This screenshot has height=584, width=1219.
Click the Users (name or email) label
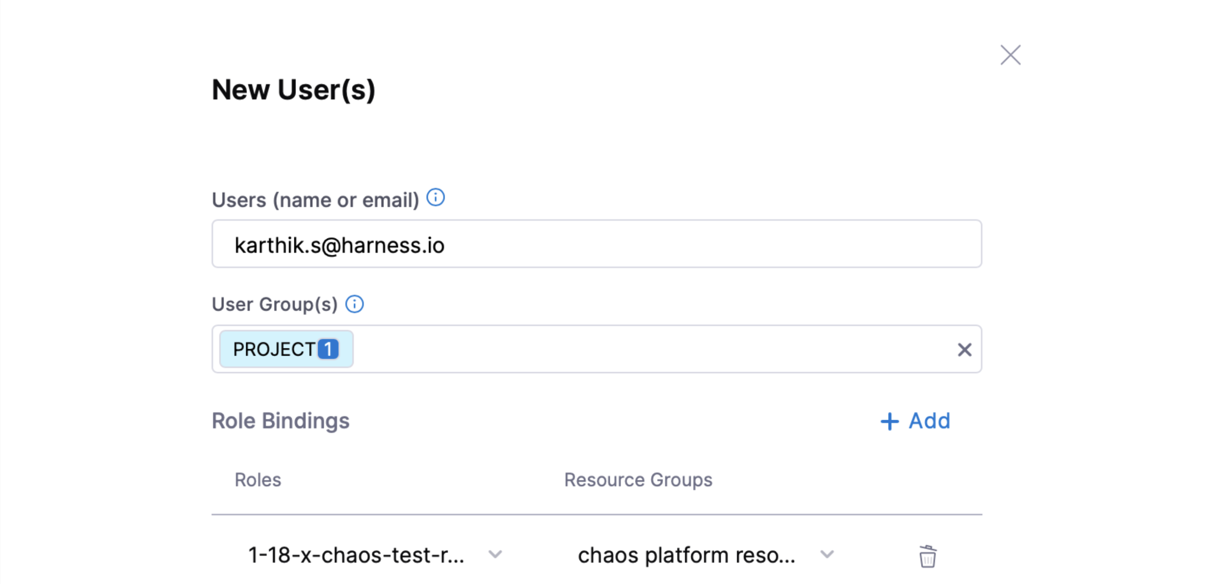point(315,200)
